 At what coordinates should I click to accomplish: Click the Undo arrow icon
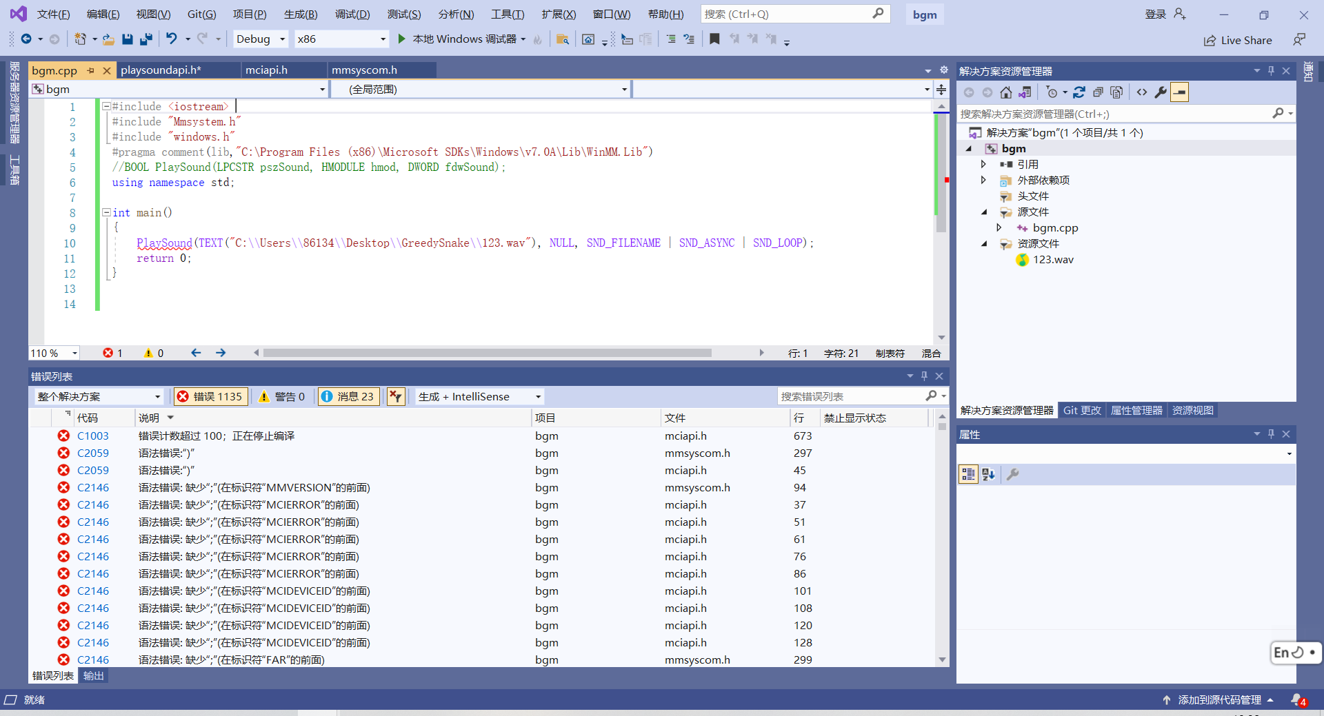tap(172, 39)
